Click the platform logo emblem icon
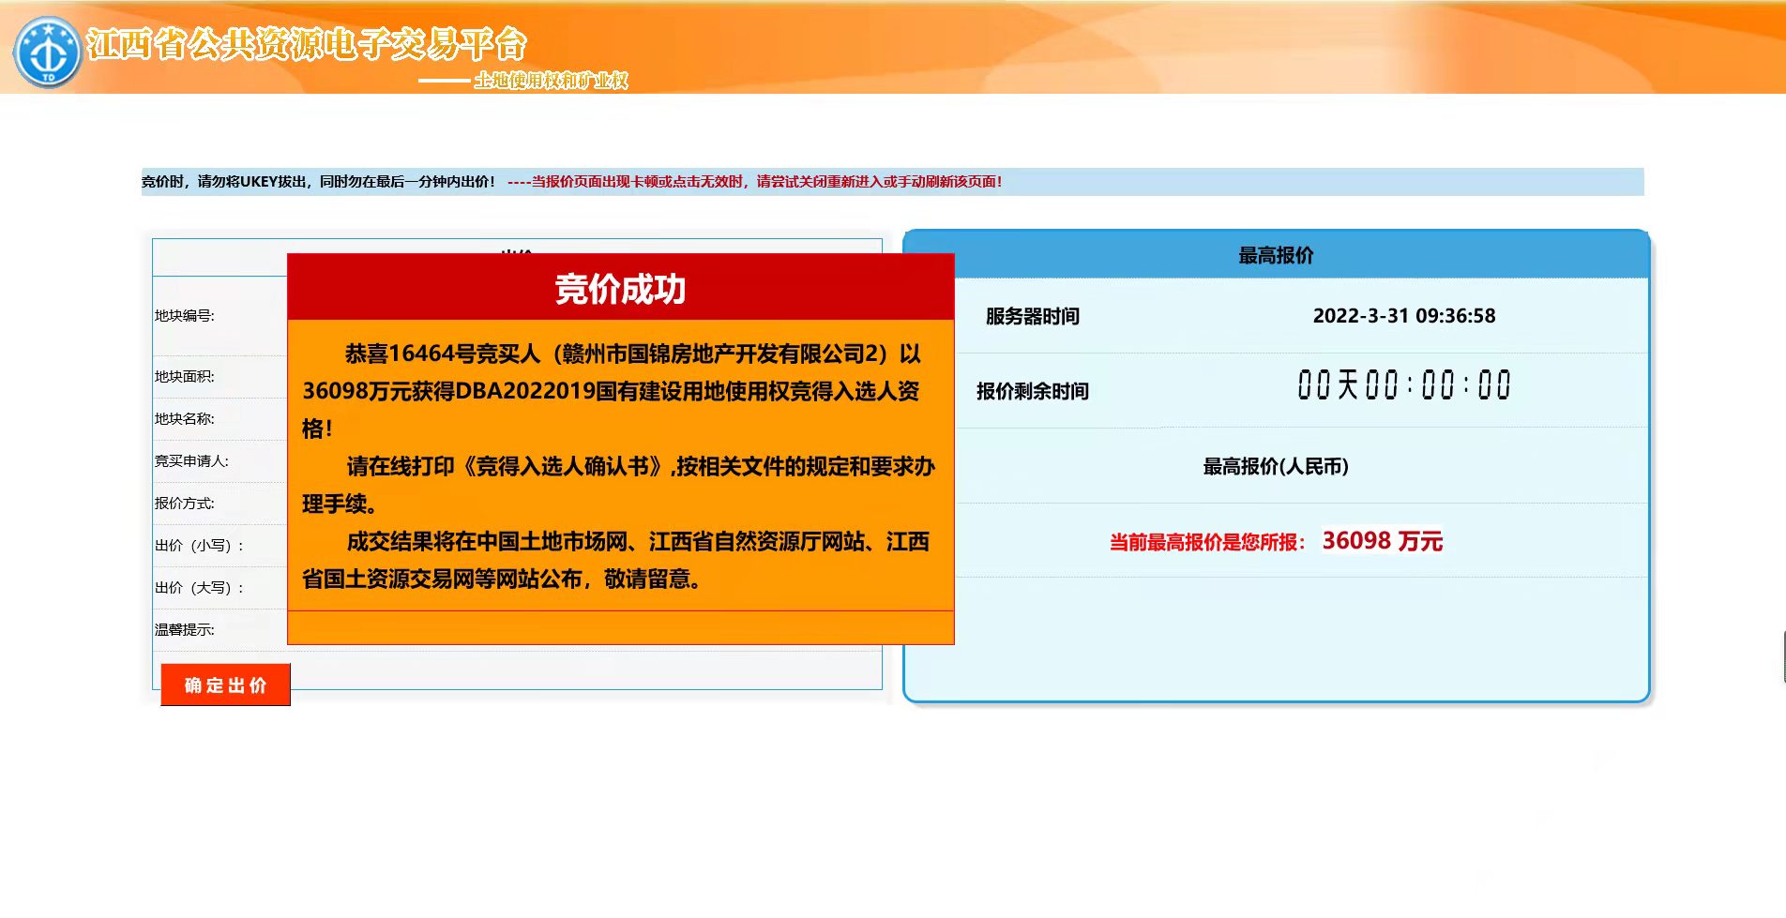The image size is (1786, 918). (x=47, y=53)
